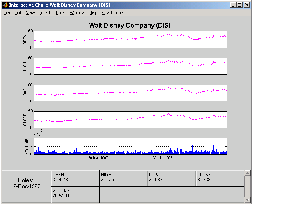
Task: Click the MATLAB icon in title bar
Action: click(x=5, y=5)
